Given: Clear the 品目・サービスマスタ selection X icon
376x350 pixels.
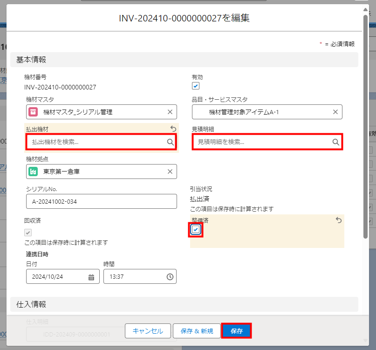Looking at the screenshot, I should coord(335,112).
